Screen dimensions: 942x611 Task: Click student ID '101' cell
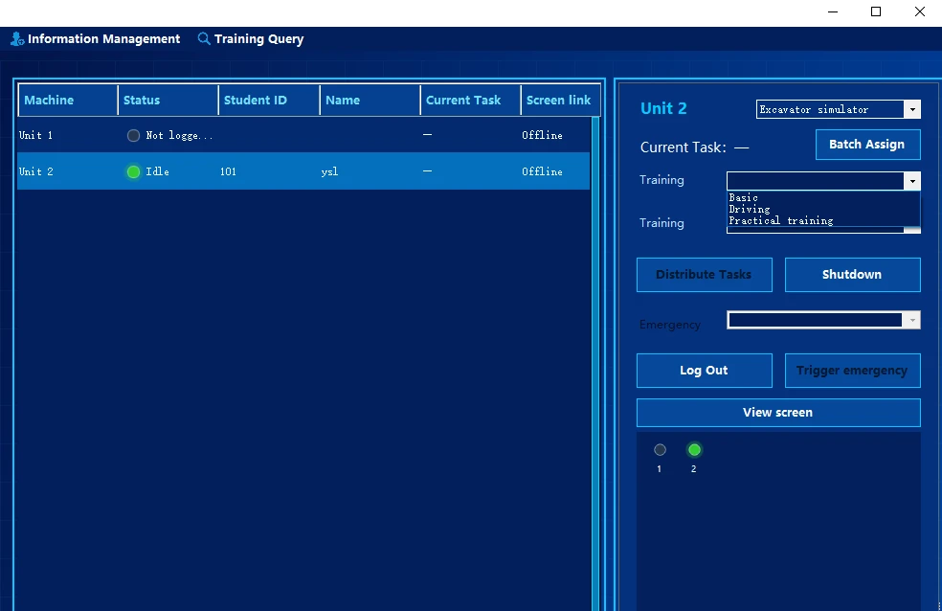pyautogui.click(x=228, y=171)
